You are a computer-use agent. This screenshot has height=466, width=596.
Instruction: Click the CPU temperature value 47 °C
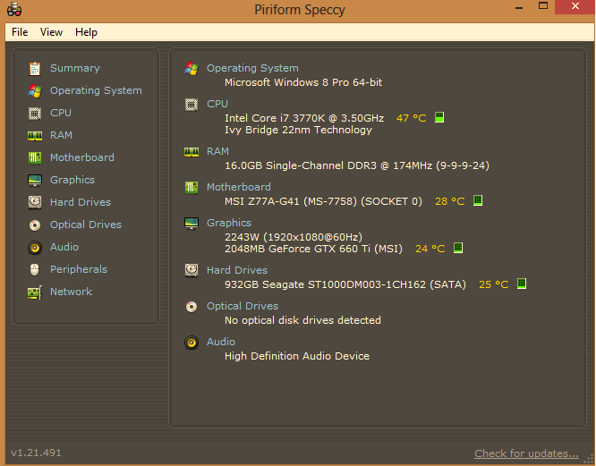tap(412, 118)
